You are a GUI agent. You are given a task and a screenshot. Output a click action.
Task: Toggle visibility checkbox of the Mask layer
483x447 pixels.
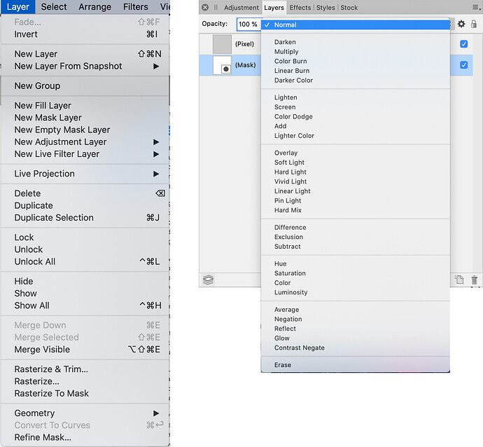(463, 65)
